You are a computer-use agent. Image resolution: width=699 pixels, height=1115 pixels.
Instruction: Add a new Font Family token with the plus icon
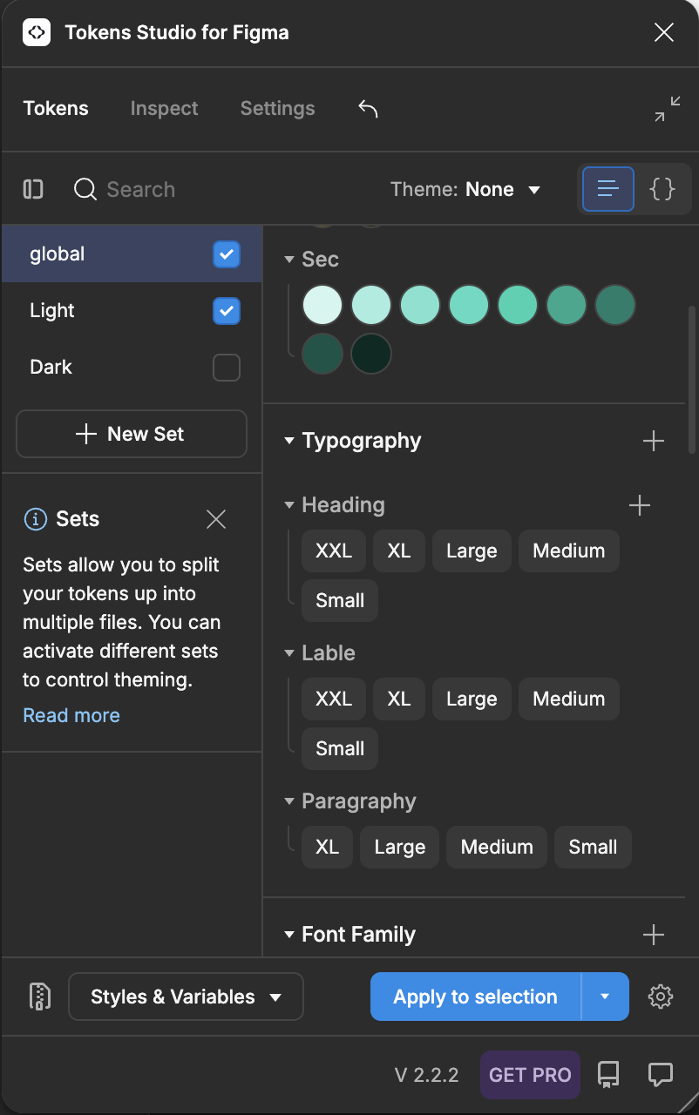pyautogui.click(x=654, y=935)
